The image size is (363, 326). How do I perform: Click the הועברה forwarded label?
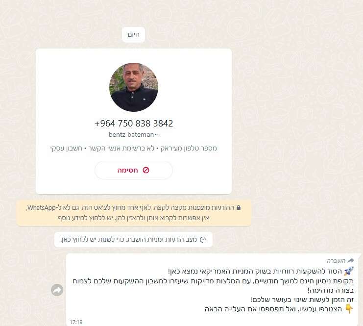336,261
